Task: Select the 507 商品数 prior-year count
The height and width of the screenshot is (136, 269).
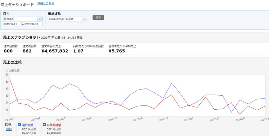Action: click(54, 129)
